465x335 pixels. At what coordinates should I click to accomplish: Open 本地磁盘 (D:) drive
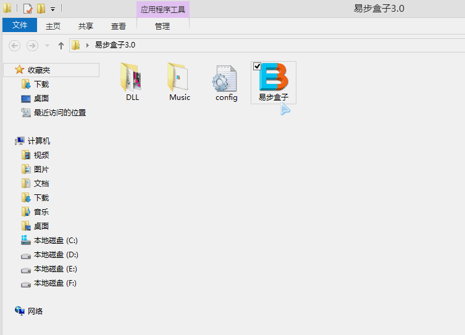tap(56, 255)
